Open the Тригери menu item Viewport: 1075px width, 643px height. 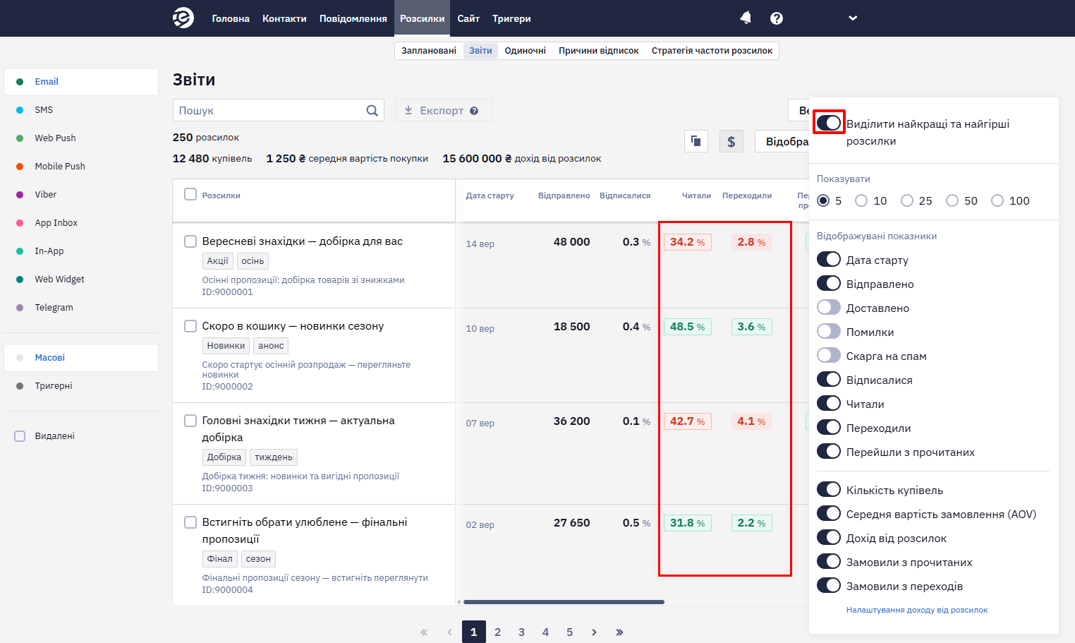[x=511, y=18]
